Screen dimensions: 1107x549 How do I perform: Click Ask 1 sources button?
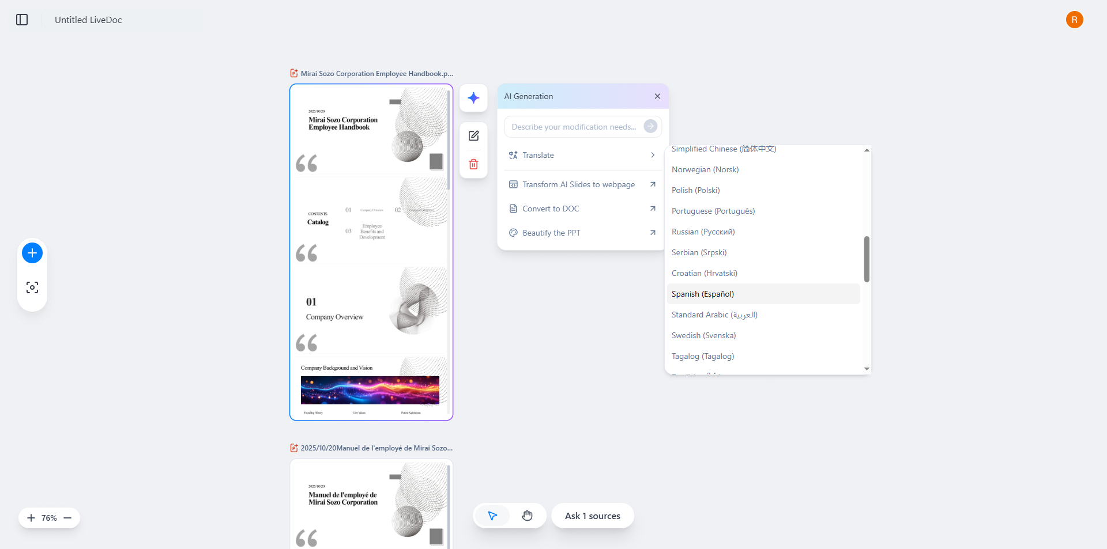(592, 516)
